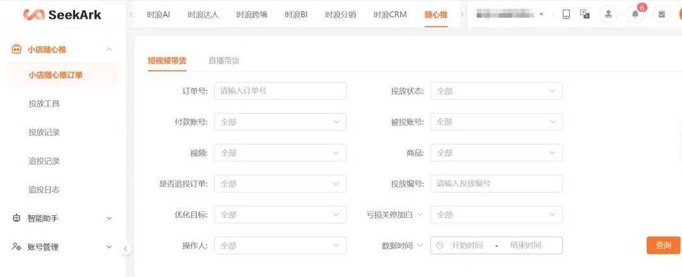Viewport: 682px width, 277px height.
Task: Open the stamp icon in top bar
Action: [x=608, y=15]
